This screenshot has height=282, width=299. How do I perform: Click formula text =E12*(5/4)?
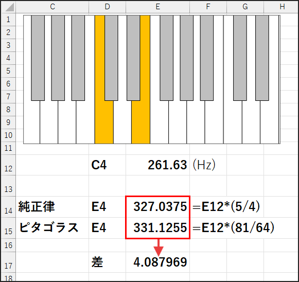[226, 207]
